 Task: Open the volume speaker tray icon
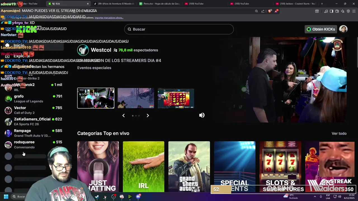pos(339,197)
